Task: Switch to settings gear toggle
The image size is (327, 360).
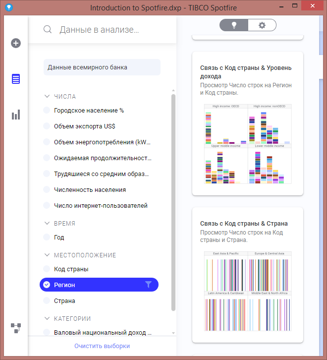Action: pos(262,25)
